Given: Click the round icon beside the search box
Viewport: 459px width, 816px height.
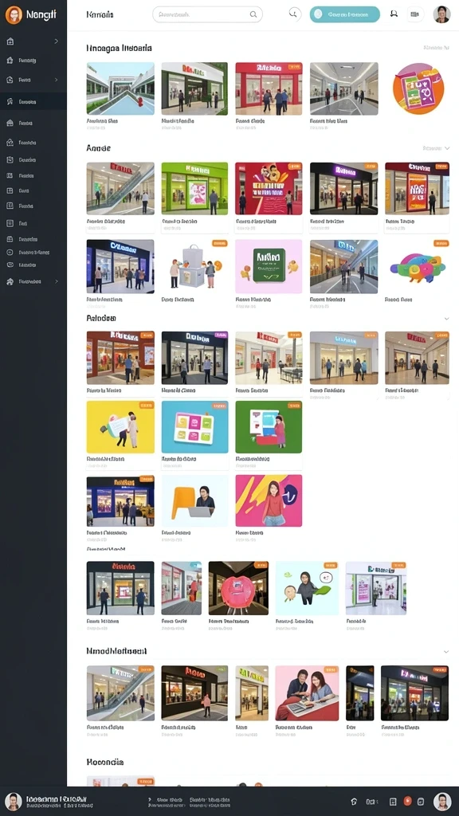Looking at the screenshot, I should coord(295,14).
